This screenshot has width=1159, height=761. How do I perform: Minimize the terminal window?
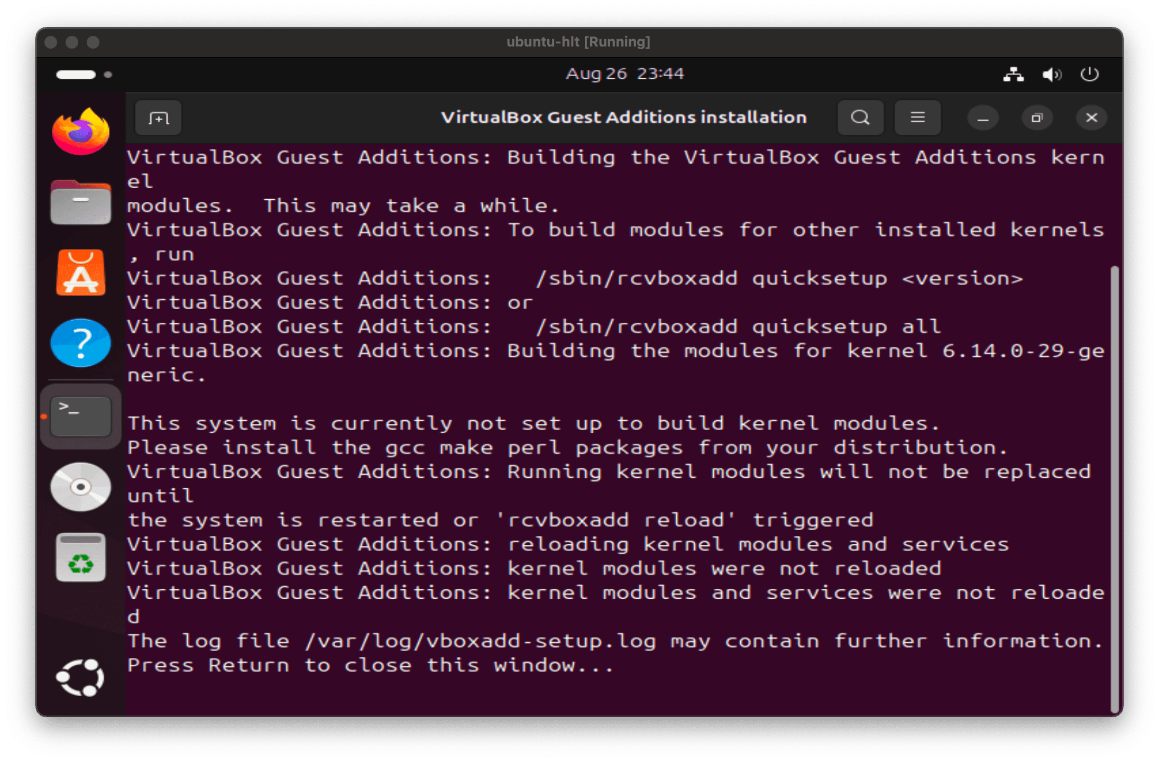tap(983, 118)
